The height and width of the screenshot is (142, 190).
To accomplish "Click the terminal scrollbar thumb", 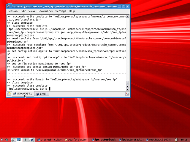I will coord(128,83).
